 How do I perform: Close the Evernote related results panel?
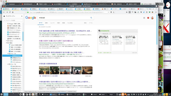(136, 31)
